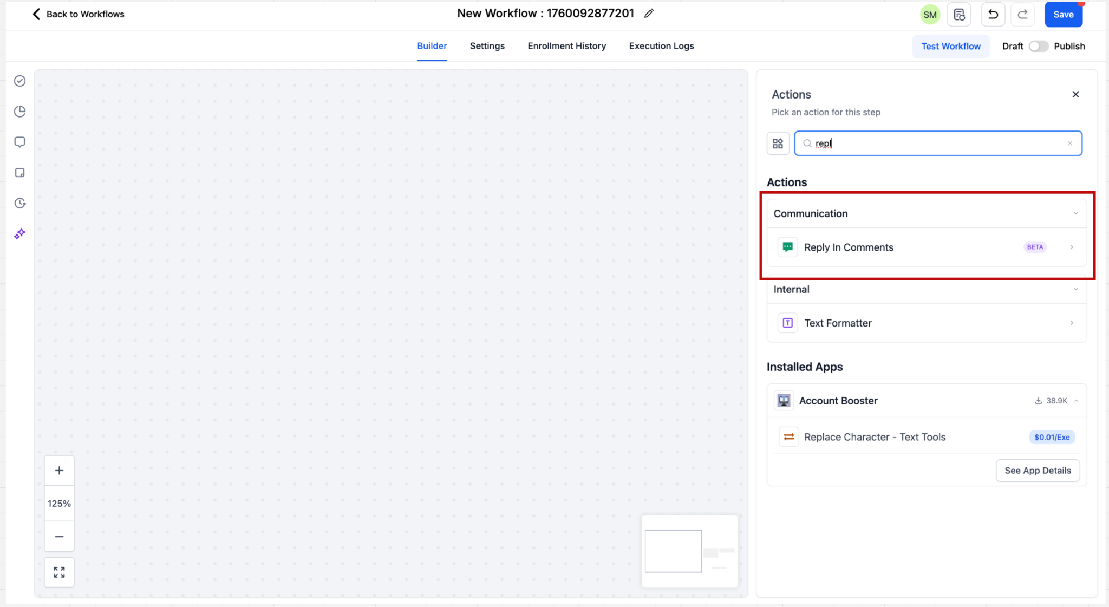Collapse the Internal actions section

tap(1075, 289)
